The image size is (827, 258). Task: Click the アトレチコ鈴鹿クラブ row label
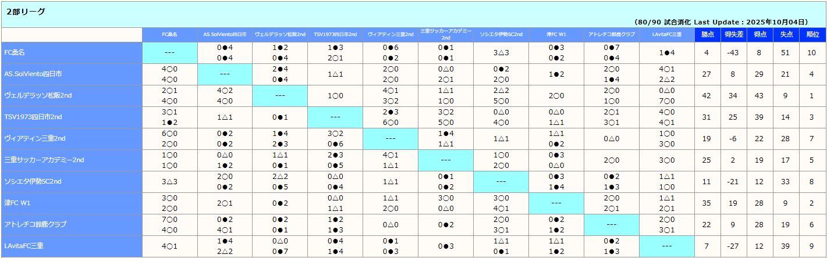[x=35, y=224]
